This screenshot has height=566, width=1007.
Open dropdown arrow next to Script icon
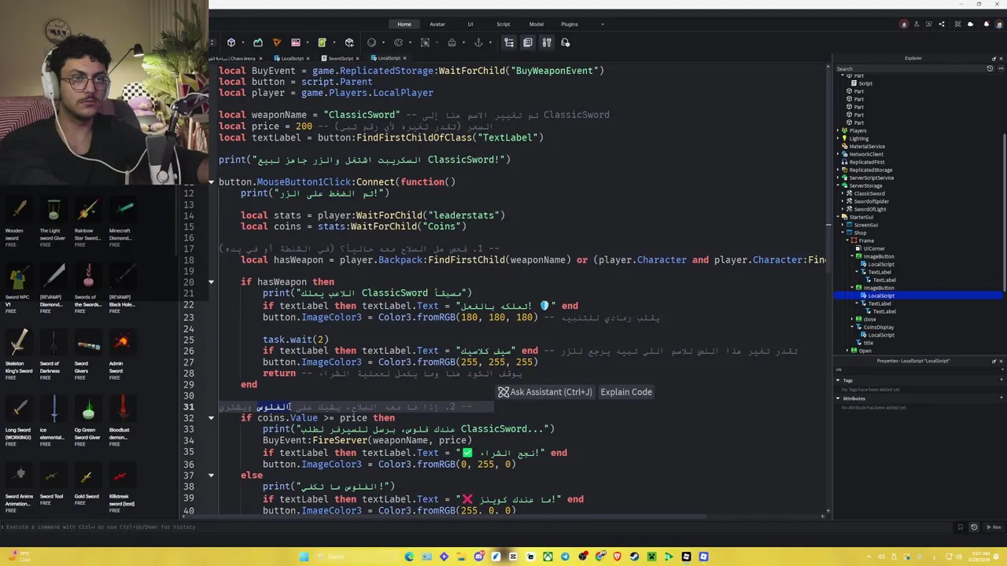click(x=334, y=42)
